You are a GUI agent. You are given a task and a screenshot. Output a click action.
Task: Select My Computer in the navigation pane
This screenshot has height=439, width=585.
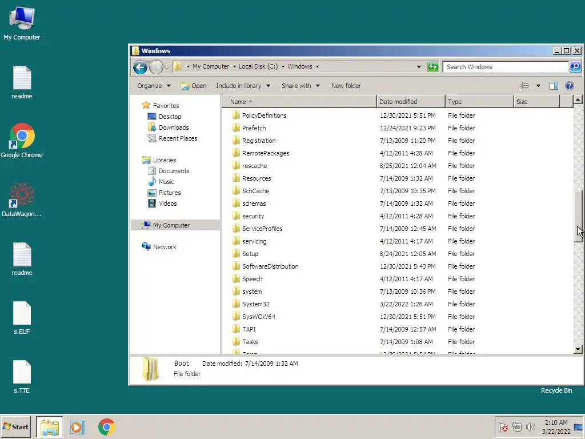(x=175, y=225)
